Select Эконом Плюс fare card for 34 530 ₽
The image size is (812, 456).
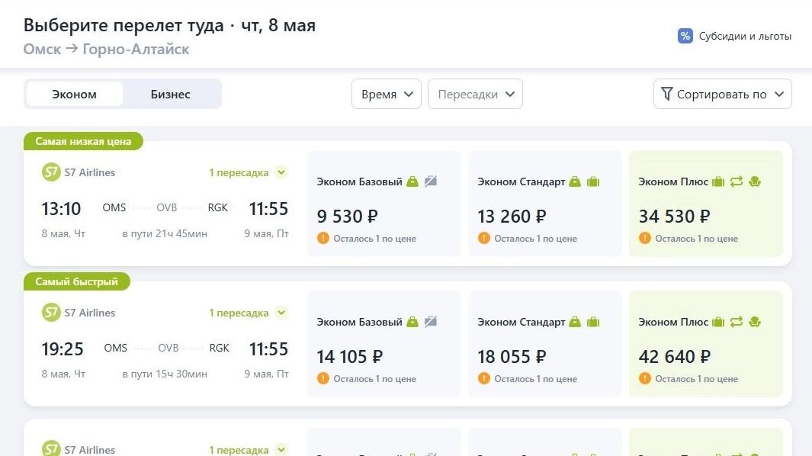point(705,204)
